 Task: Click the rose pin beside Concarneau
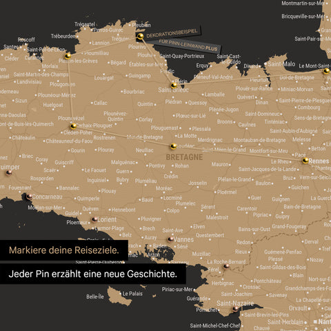tap(30, 197)
